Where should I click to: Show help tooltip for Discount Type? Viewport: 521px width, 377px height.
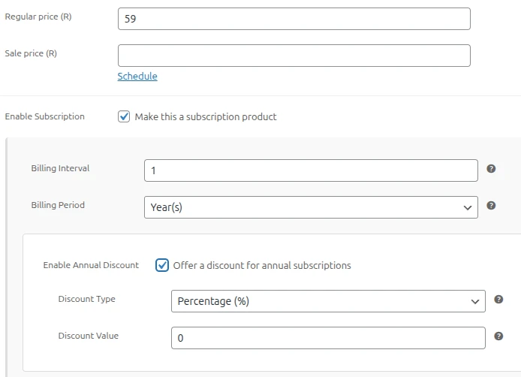coord(498,300)
